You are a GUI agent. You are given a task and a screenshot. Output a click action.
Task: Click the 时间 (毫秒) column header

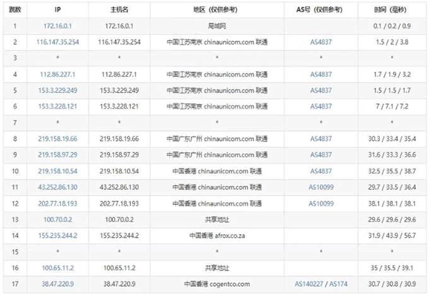pos(392,10)
